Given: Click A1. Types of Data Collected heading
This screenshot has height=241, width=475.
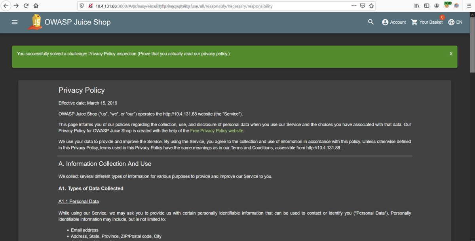Looking at the screenshot, I should (91, 189).
